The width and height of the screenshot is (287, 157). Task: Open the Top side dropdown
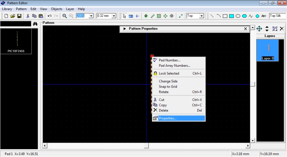[x=202, y=16]
